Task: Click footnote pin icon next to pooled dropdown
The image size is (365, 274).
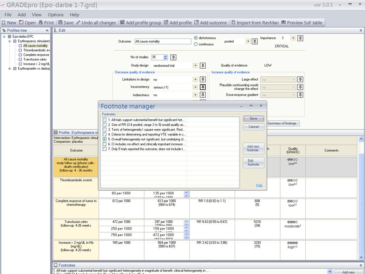Action: pyautogui.click(x=255, y=41)
